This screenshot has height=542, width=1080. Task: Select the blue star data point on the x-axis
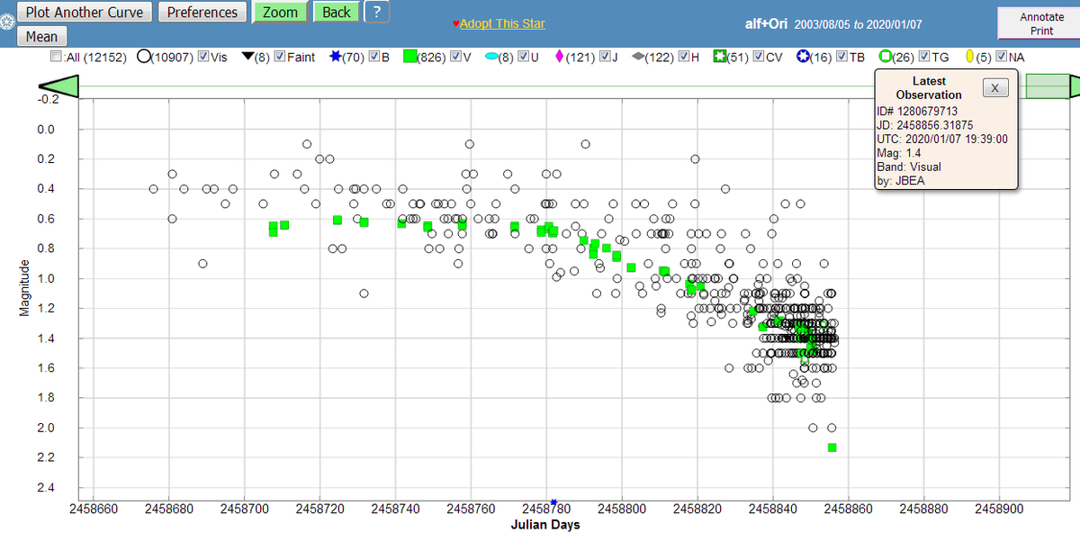pos(554,502)
